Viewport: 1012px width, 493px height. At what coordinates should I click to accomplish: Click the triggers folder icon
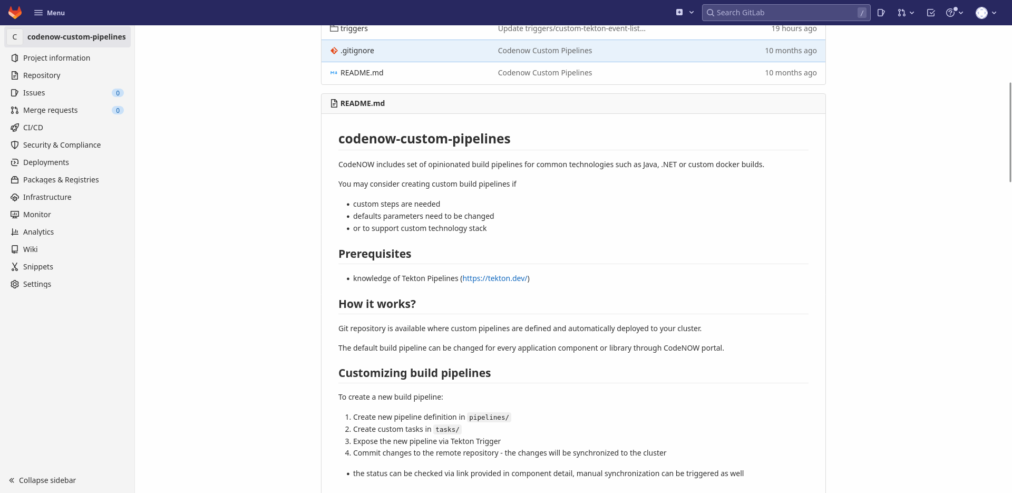(334, 28)
